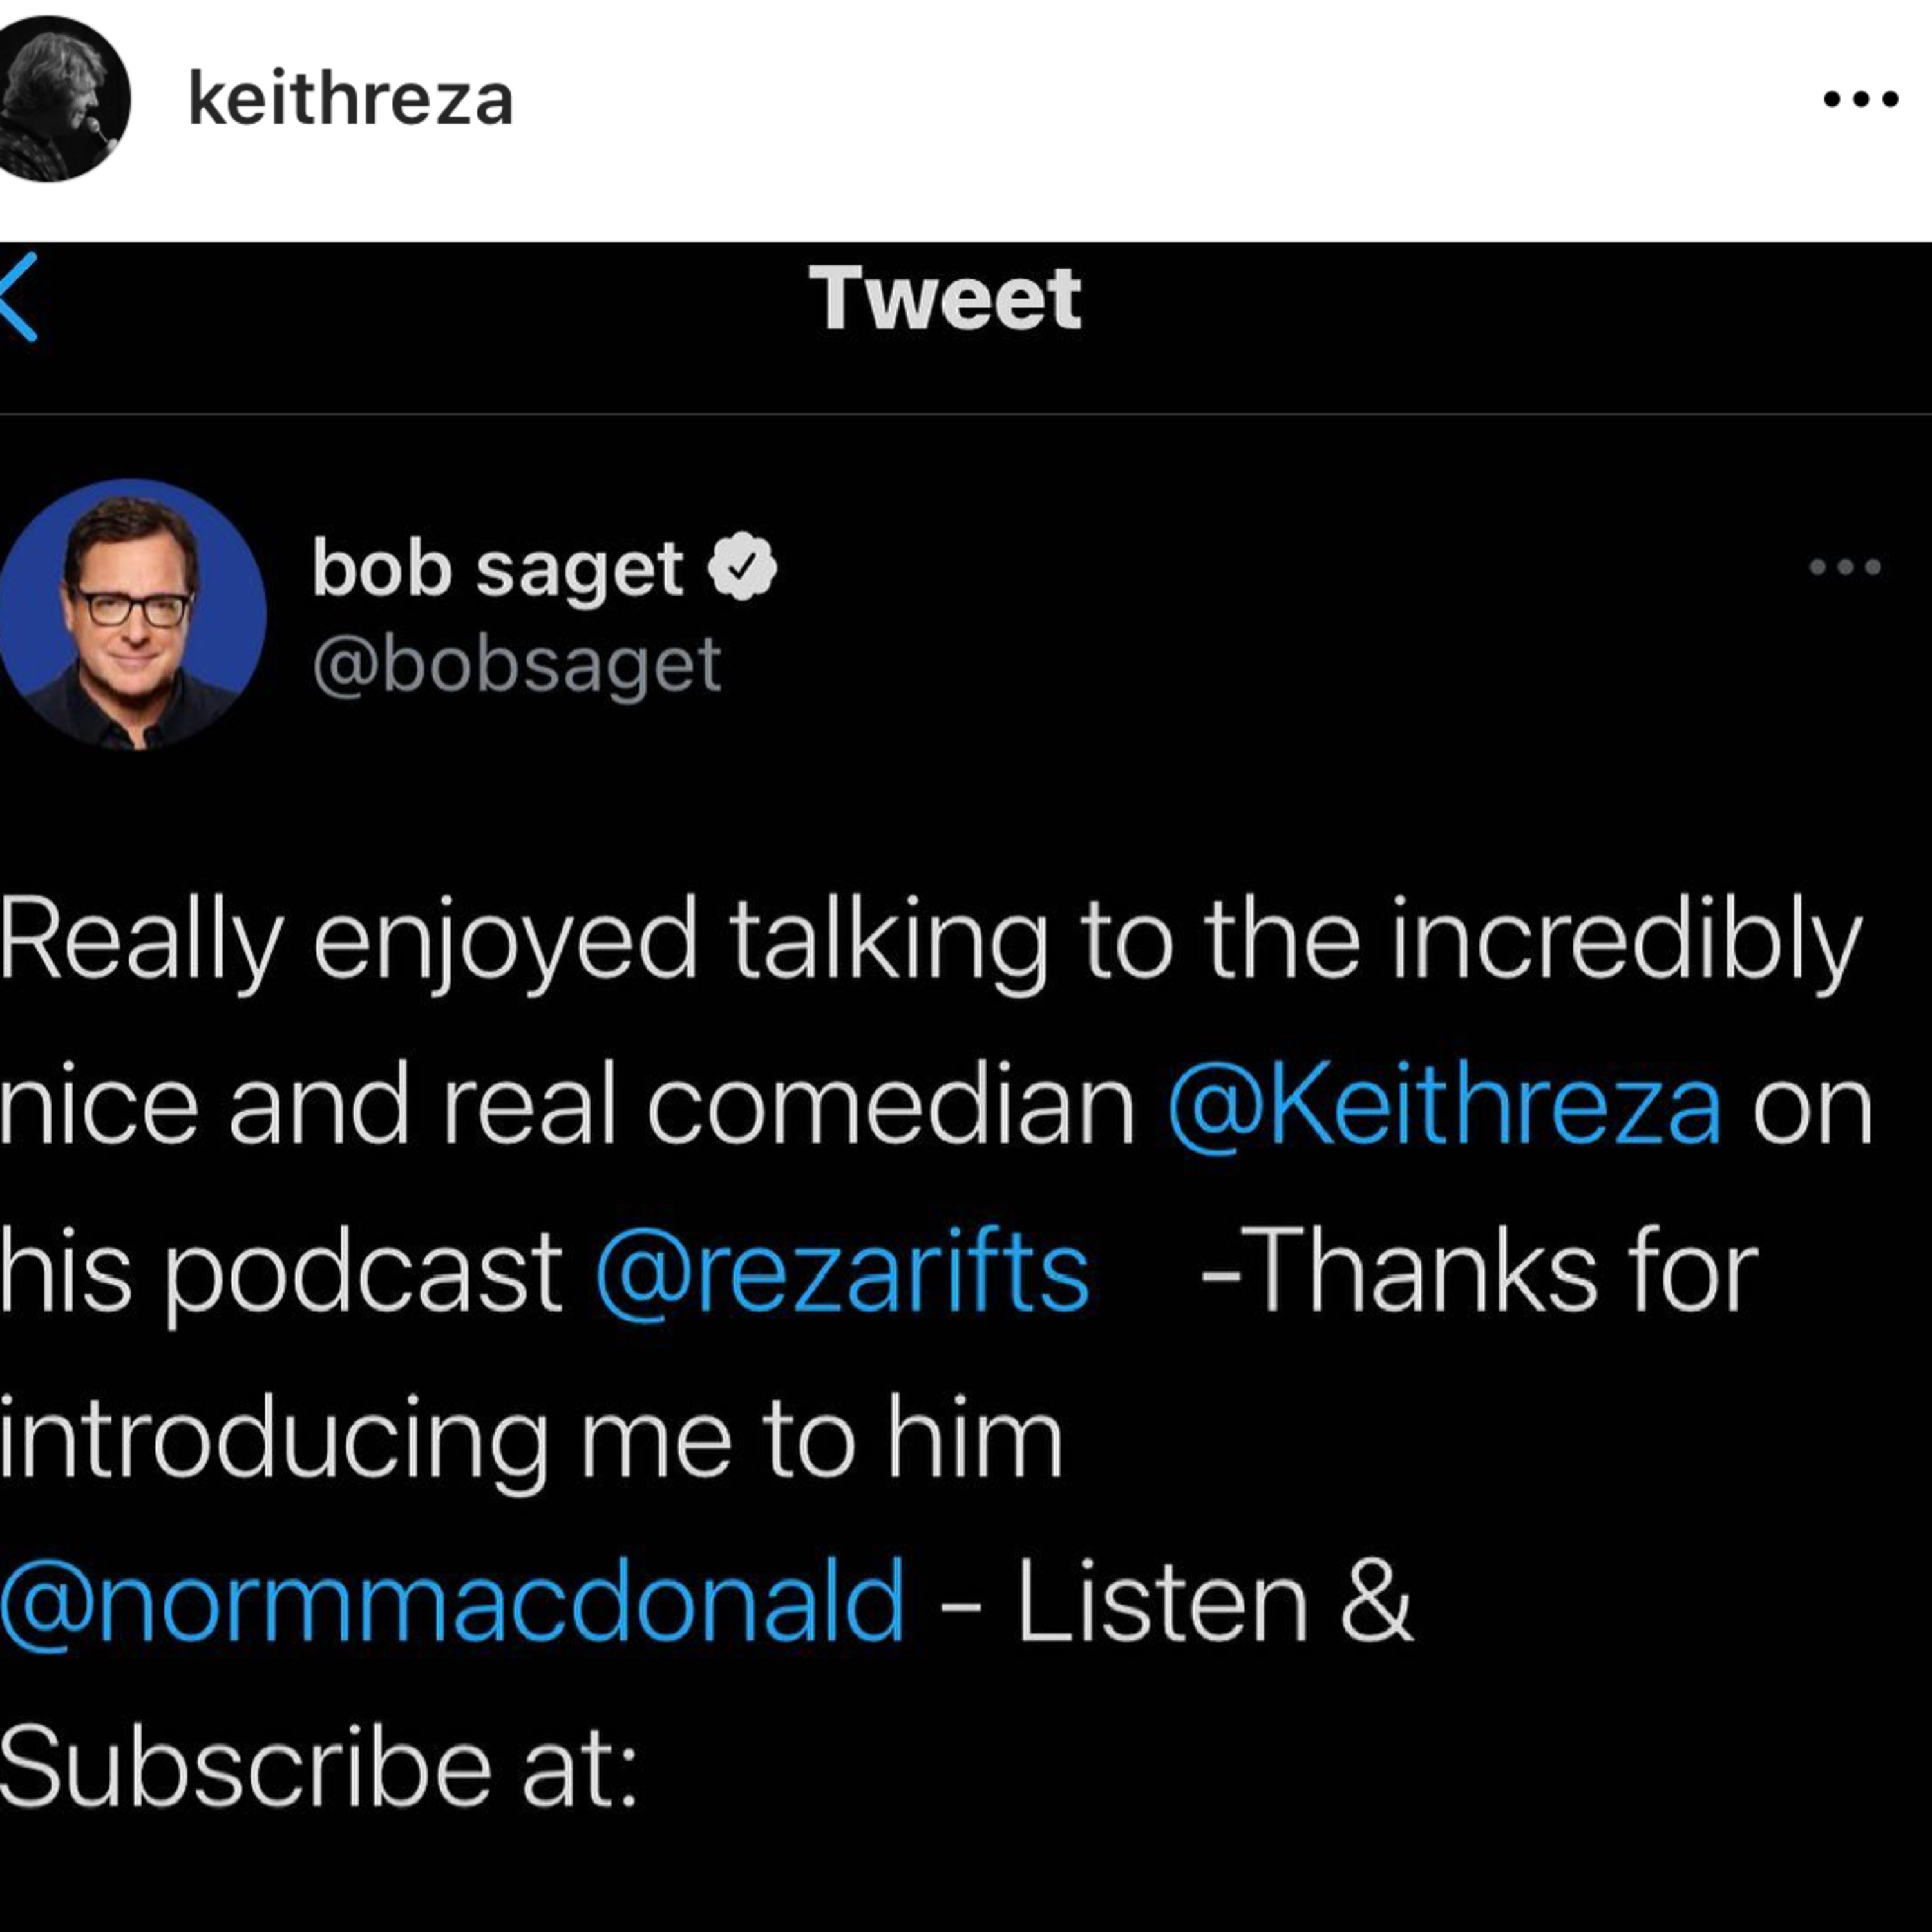Open the @normmacdonald mention link
1932x1932 pixels.
click(453, 1602)
